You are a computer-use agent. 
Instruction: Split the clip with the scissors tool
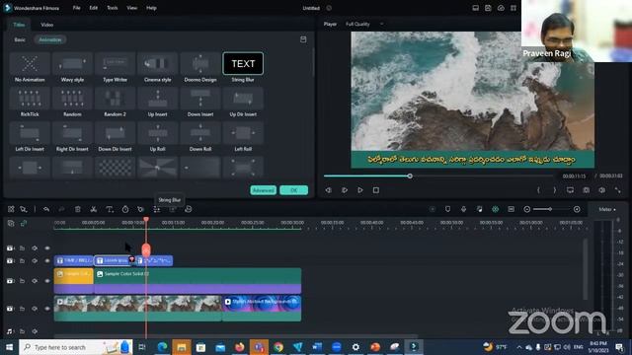point(94,209)
